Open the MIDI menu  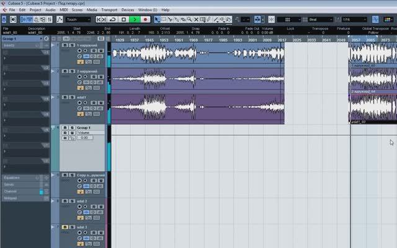tap(63, 10)
